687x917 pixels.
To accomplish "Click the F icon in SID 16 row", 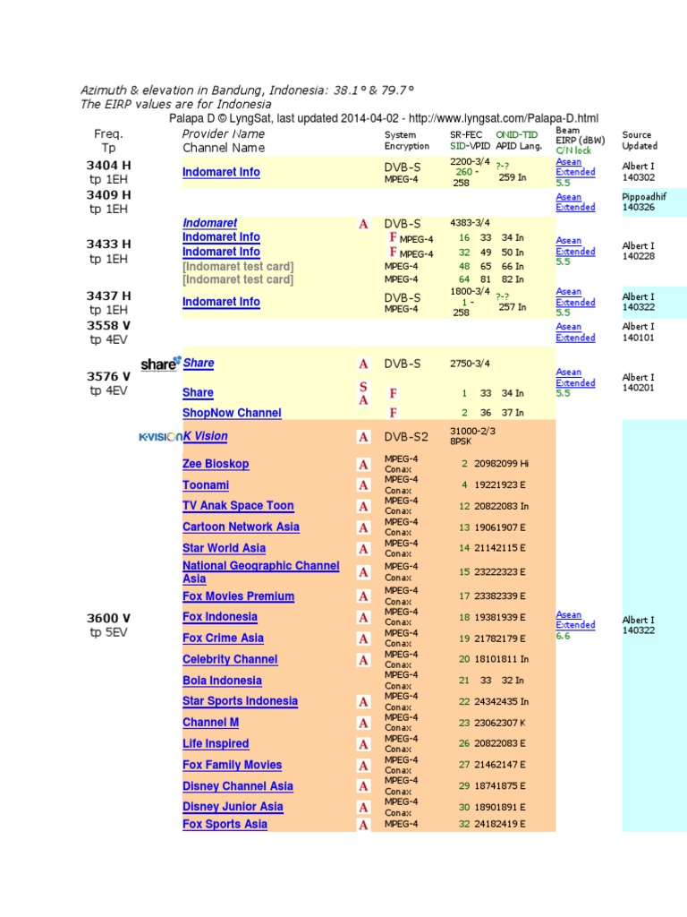I will [394, 237].
